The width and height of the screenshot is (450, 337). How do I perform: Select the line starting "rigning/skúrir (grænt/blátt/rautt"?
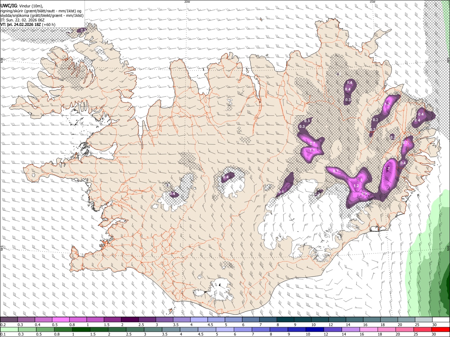[x=41, y=11]
